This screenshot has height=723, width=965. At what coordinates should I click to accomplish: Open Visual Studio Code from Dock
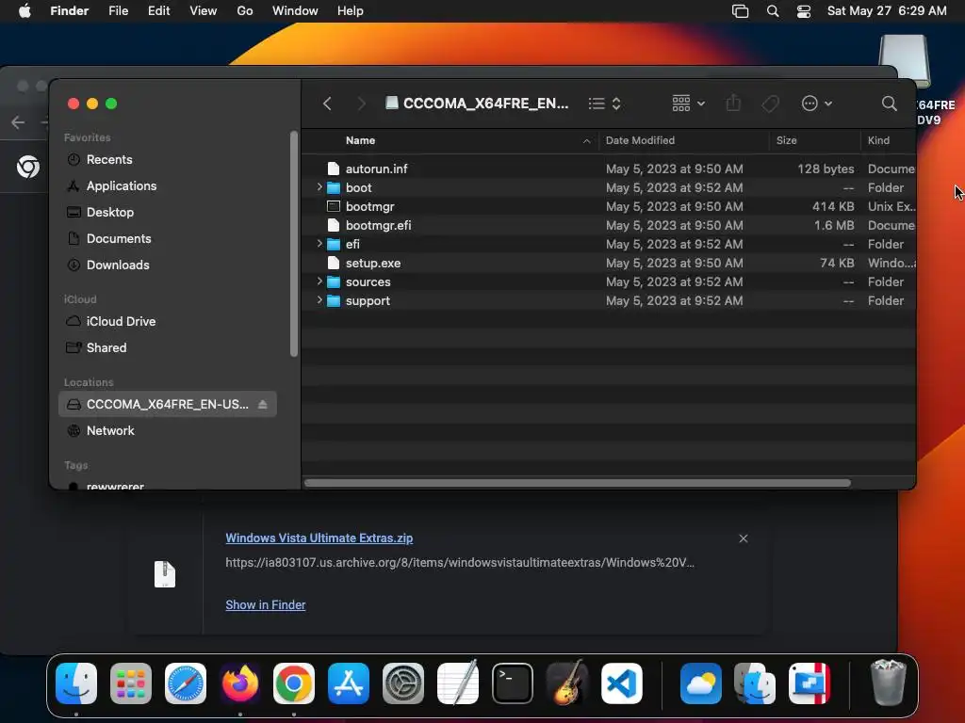[622, 683]
